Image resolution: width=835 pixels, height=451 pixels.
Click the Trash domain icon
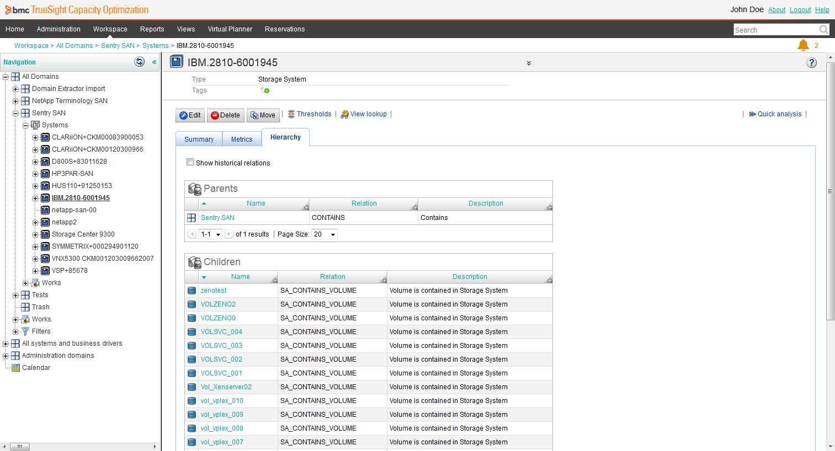(25, 307)
